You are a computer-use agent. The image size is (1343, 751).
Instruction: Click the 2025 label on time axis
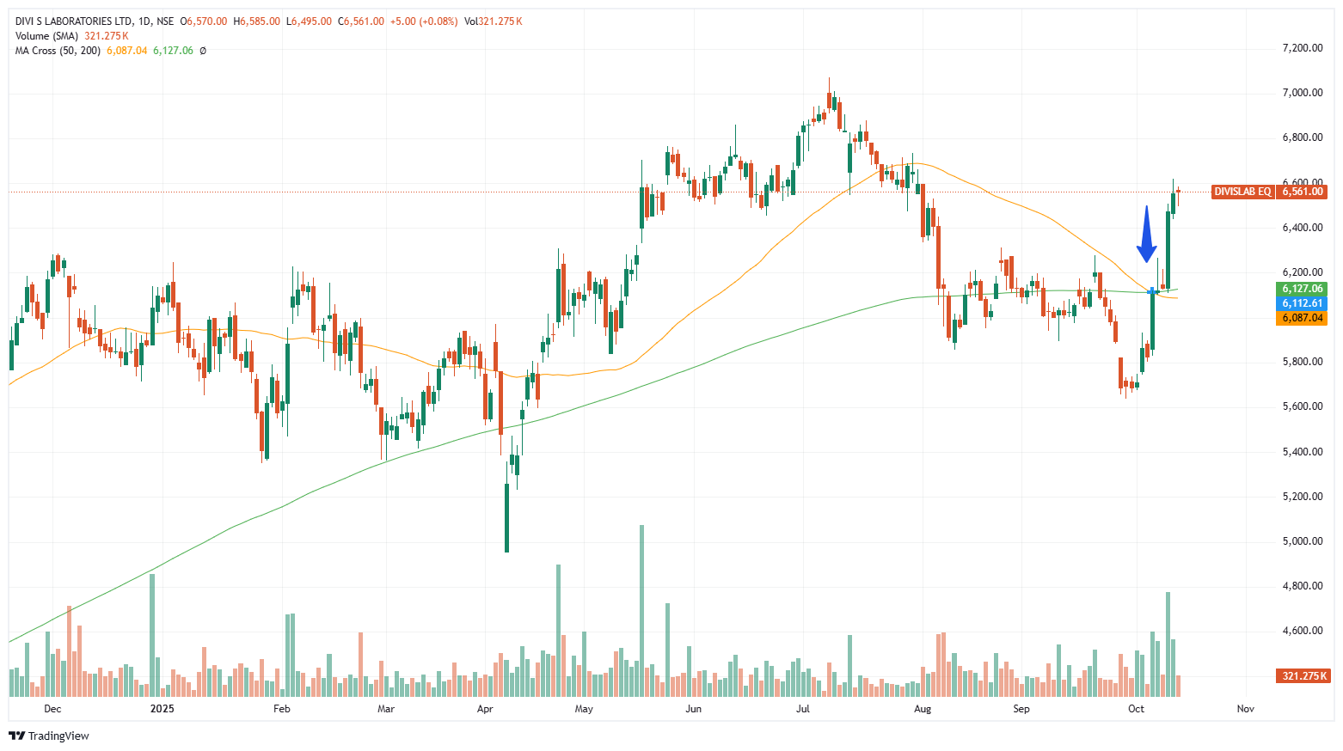(x=162, y=709)
